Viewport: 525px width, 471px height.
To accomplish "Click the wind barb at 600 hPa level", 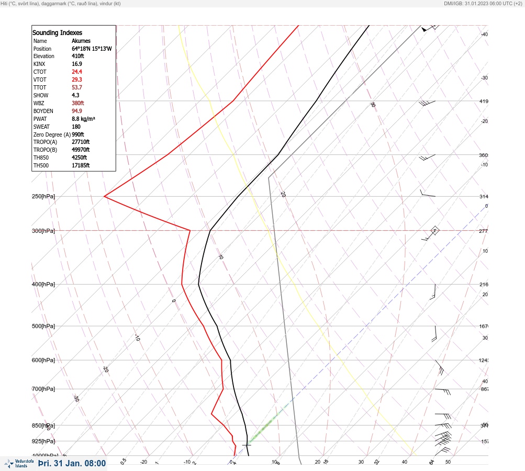I will pyautogui.click(x=439, y=367).
